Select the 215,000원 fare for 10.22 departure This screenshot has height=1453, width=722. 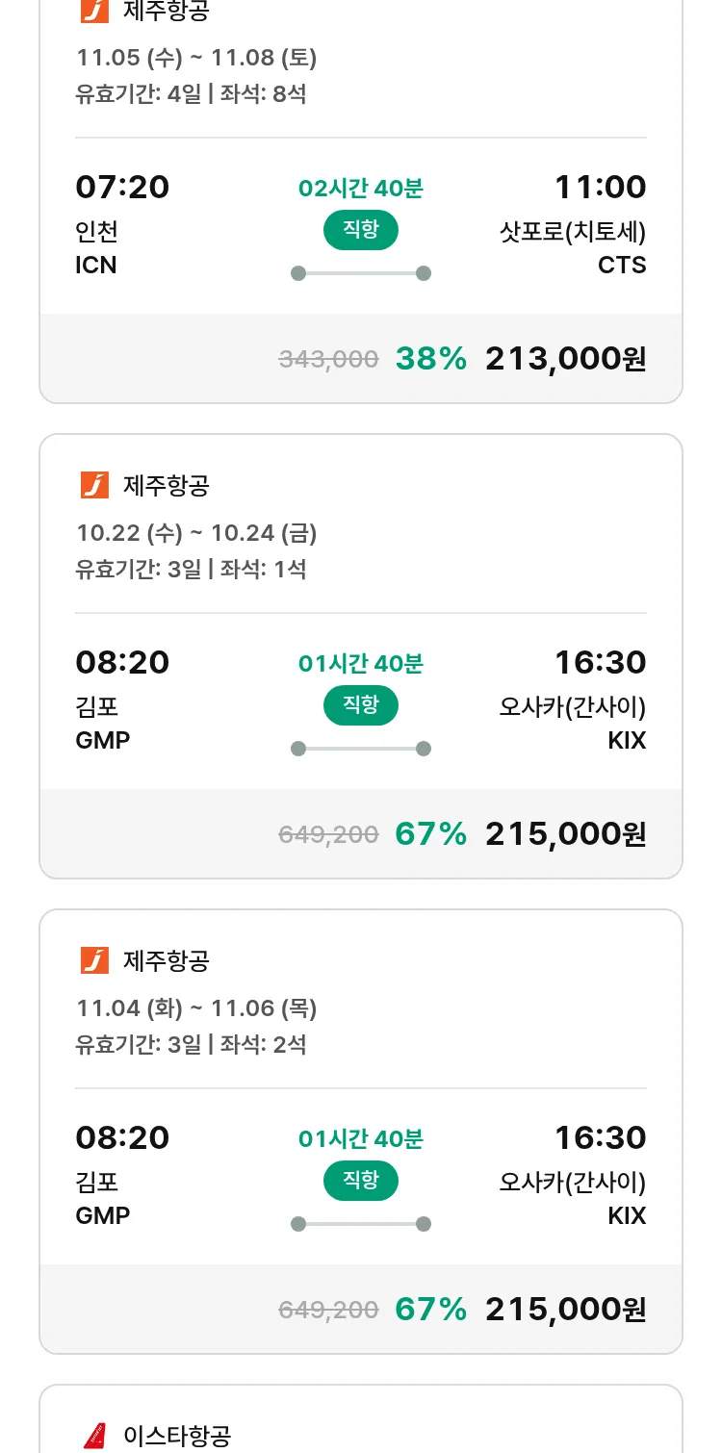565,833
